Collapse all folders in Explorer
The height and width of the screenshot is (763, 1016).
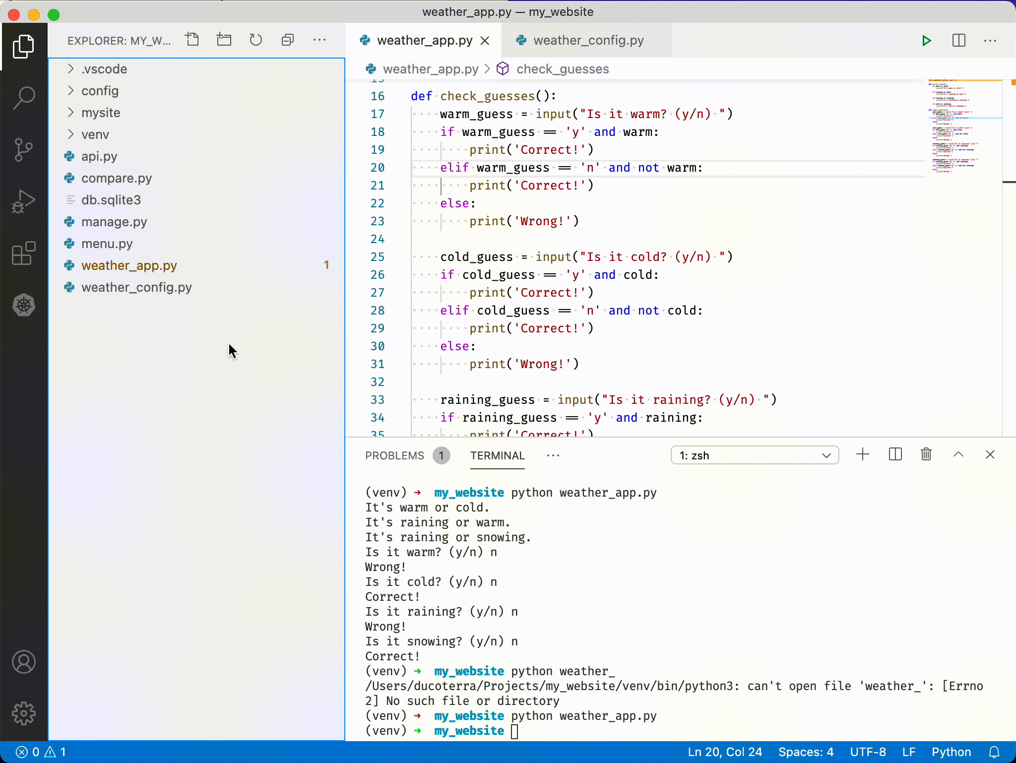coord(288,40)
